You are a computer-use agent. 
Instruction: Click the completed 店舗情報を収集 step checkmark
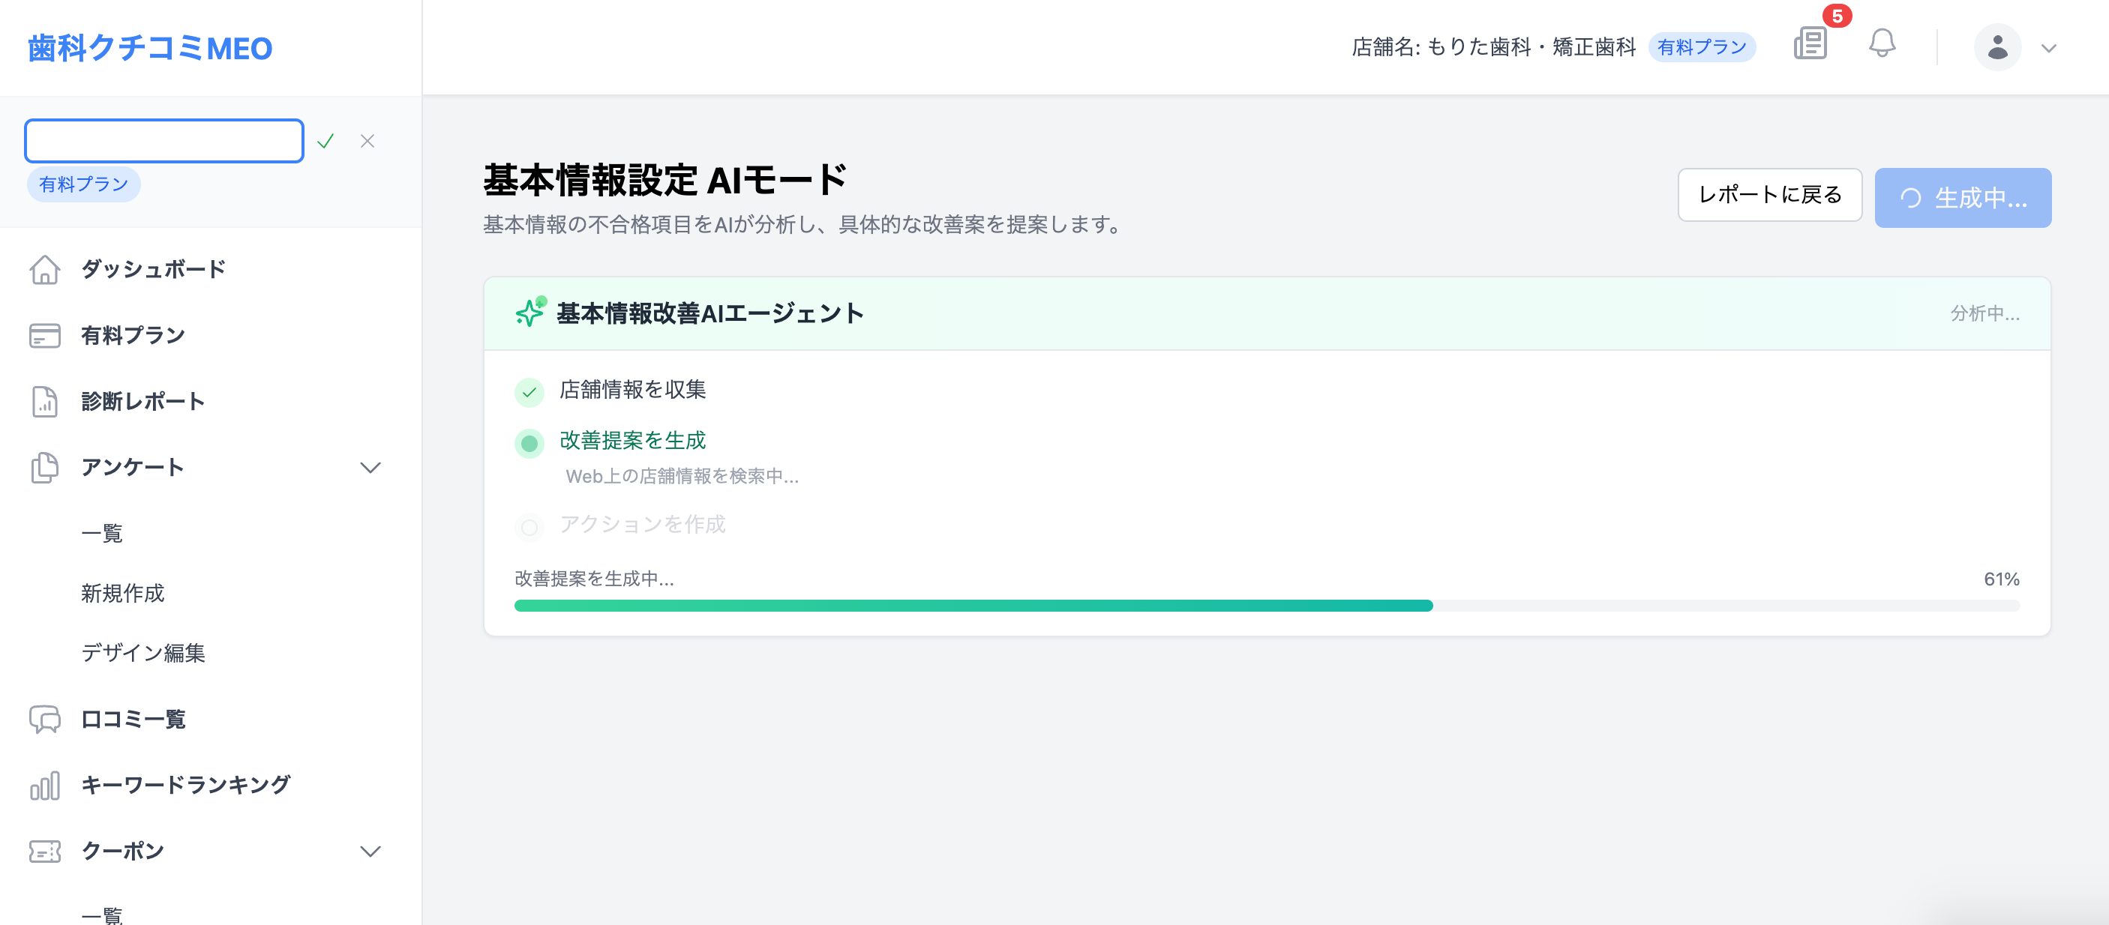coord(529,392)
